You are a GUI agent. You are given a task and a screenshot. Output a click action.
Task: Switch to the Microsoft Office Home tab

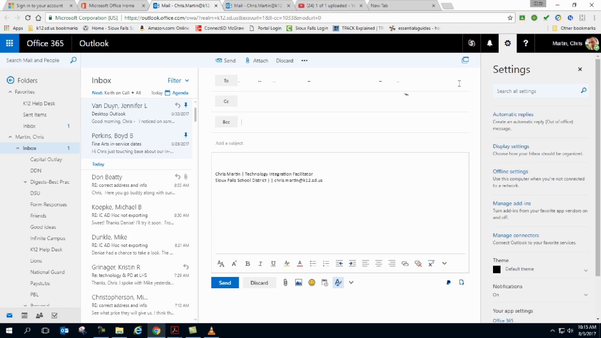pyautogui.click(x=111, y=6)
